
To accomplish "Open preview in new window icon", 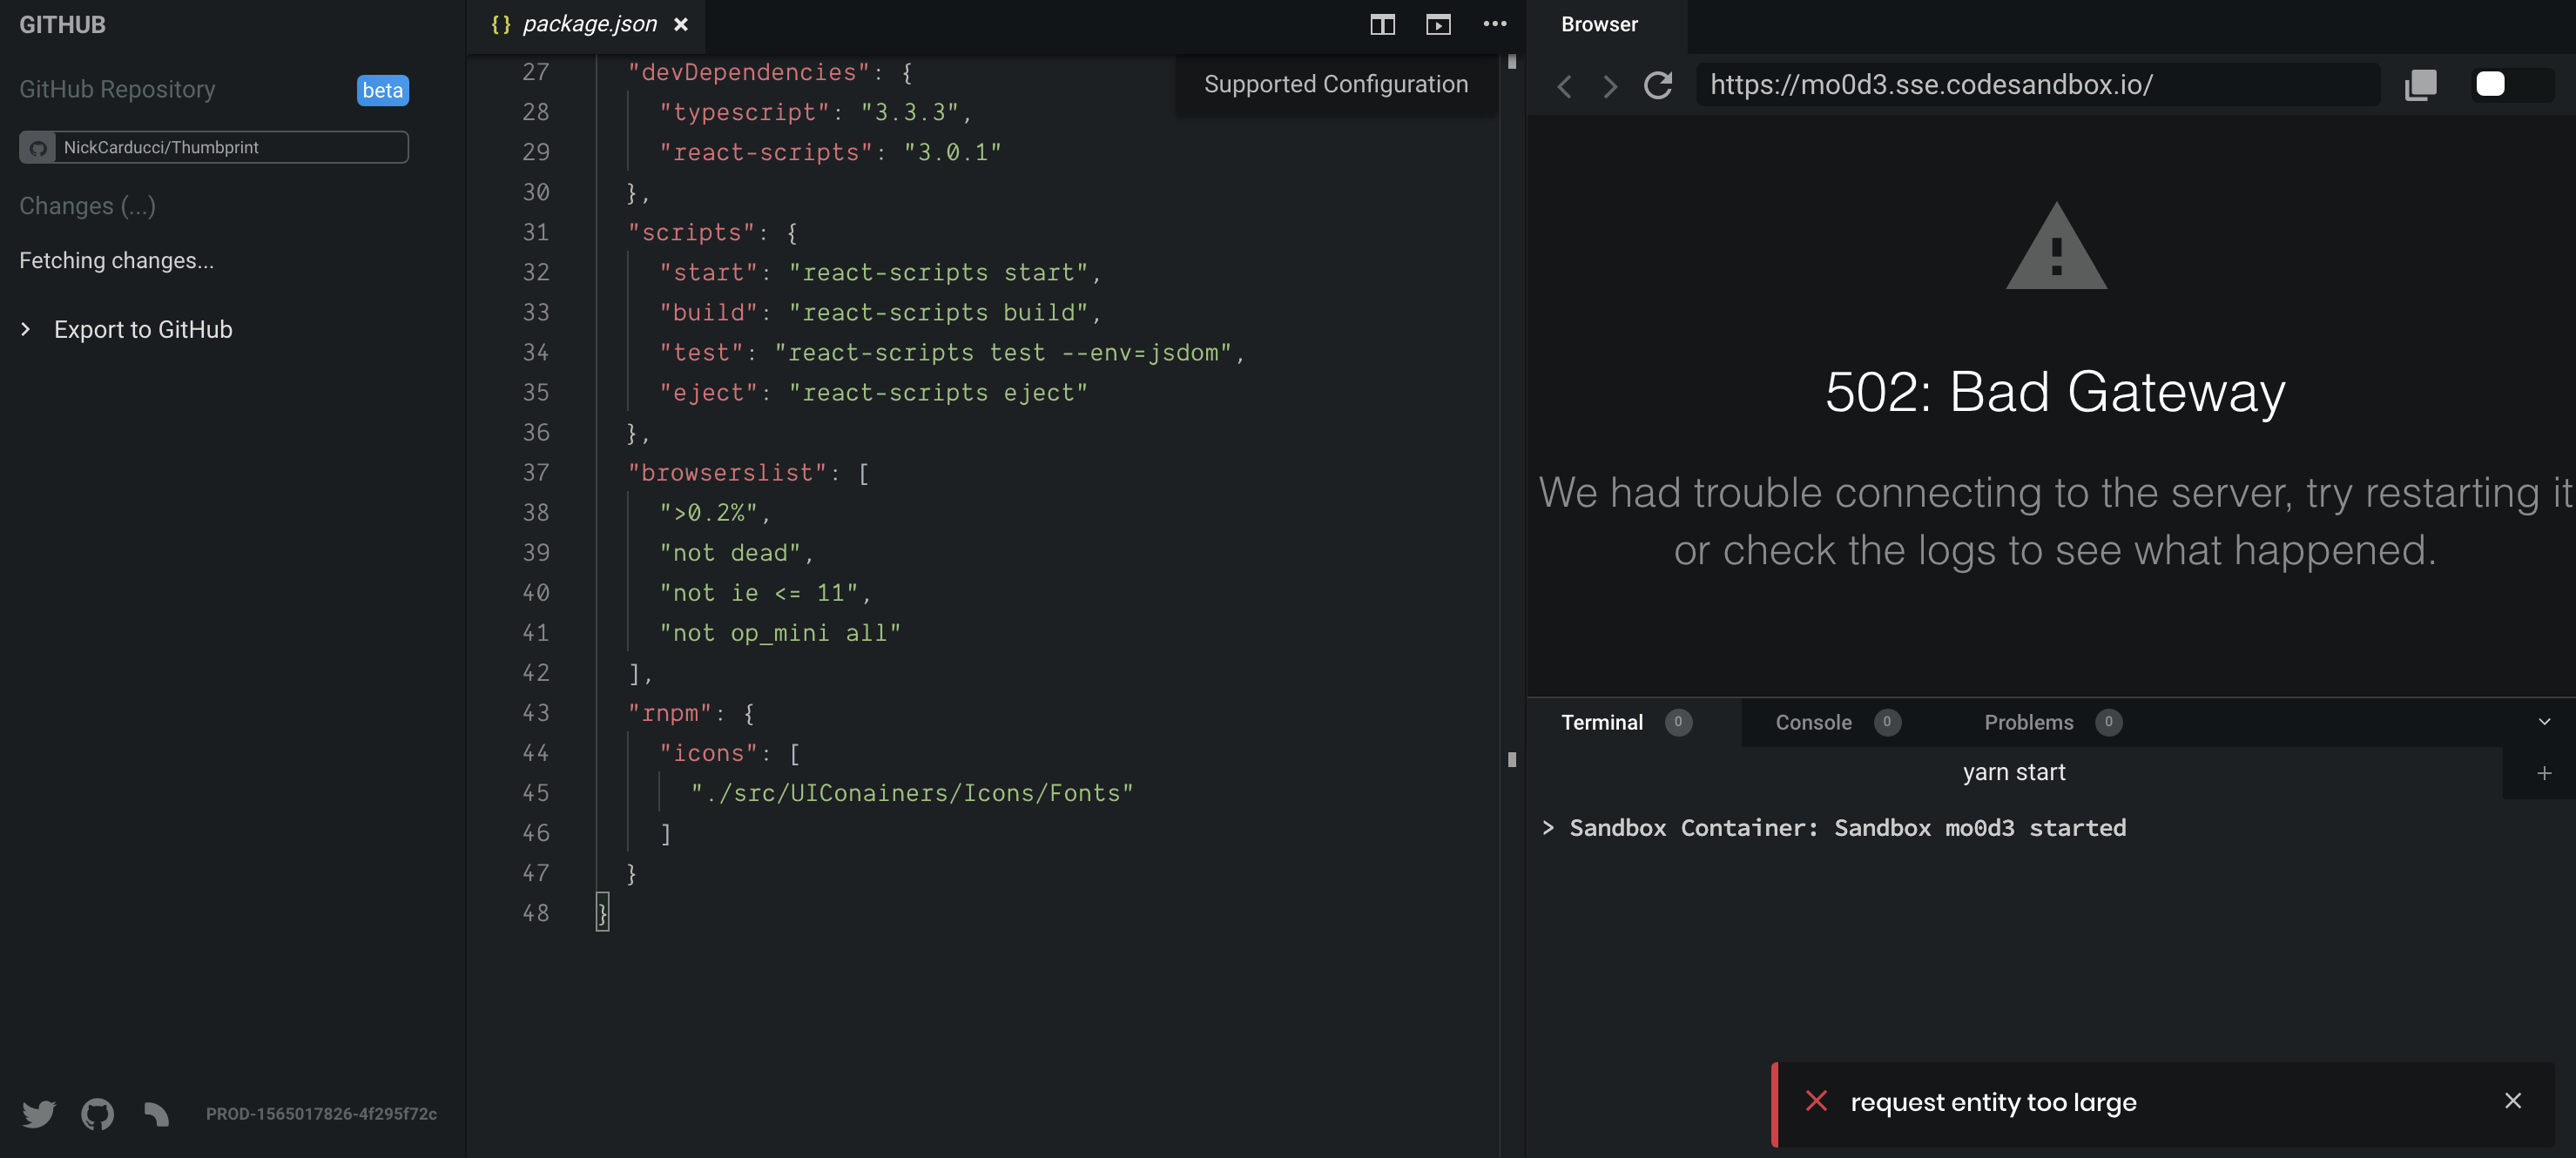I will click(x=2420, y=85).
